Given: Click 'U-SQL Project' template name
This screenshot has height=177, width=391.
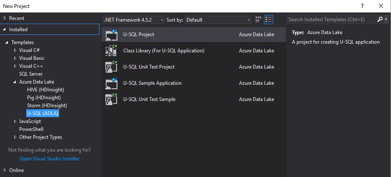Looking at the screenshot, I should click(139, 34).
